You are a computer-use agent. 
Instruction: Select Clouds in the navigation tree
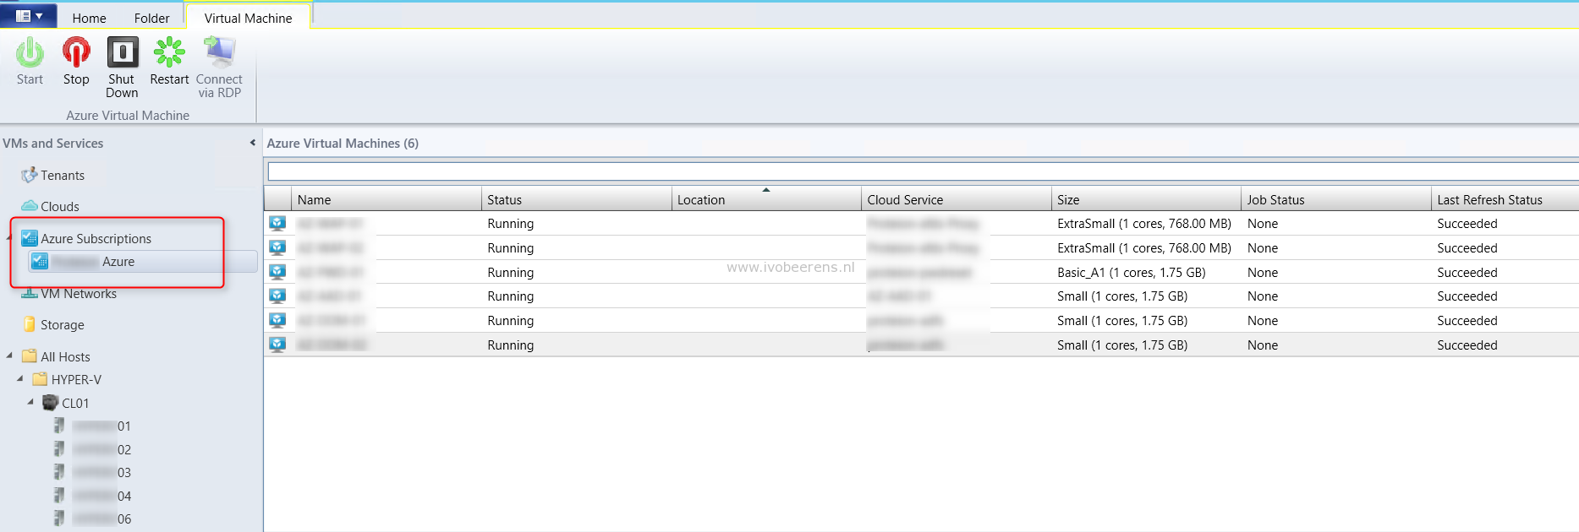(x=60, y=207)
